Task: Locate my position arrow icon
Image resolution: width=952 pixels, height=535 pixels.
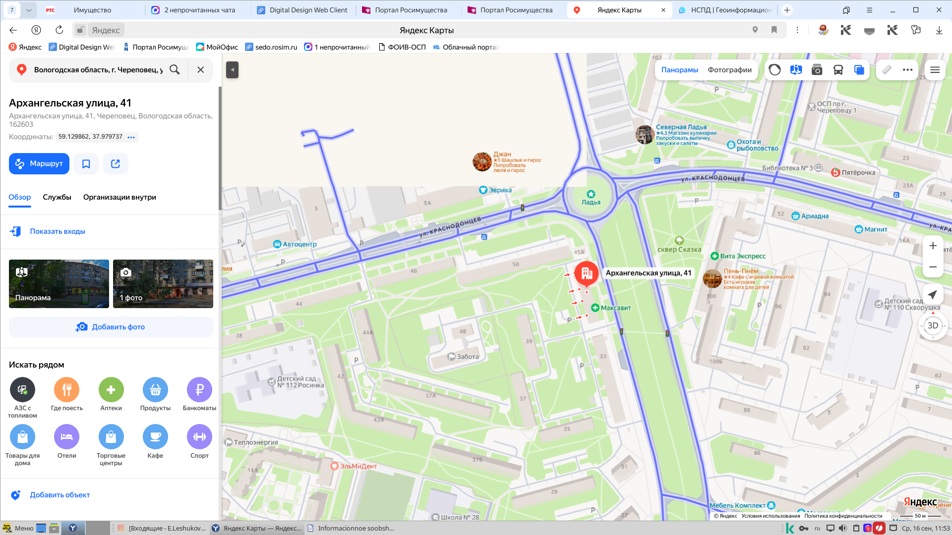Action: tap(933, 295)
